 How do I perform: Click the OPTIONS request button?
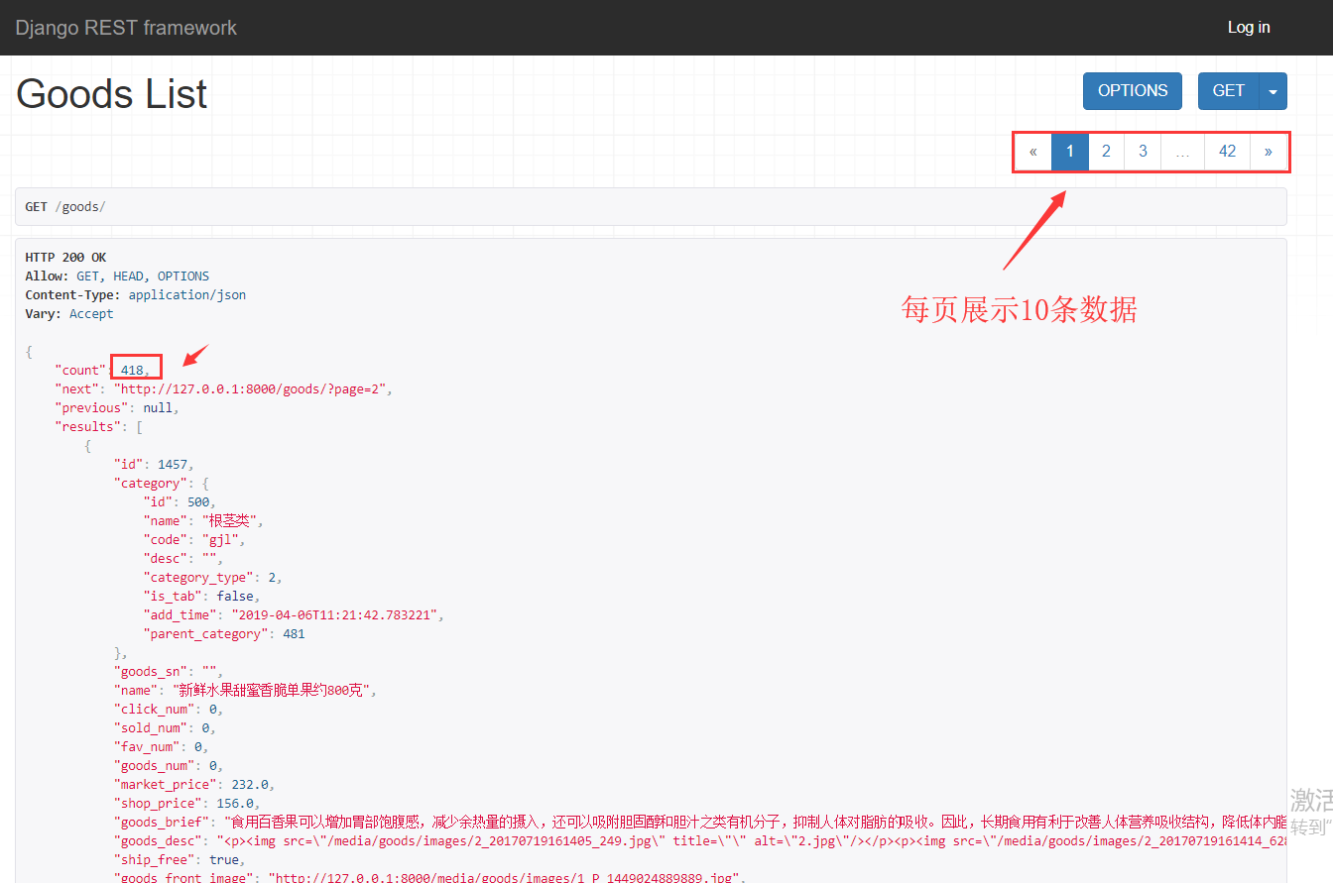coord(1133,91)
